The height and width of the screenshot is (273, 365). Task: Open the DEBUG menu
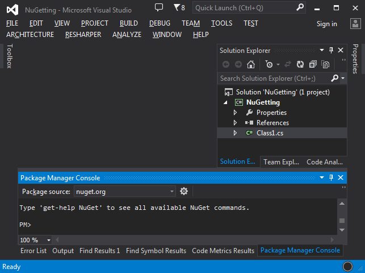click(160, 23)
